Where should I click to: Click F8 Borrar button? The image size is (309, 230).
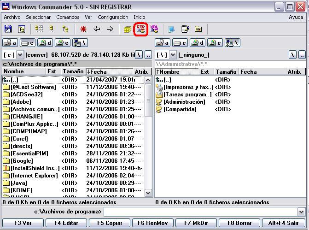[239, 223]
